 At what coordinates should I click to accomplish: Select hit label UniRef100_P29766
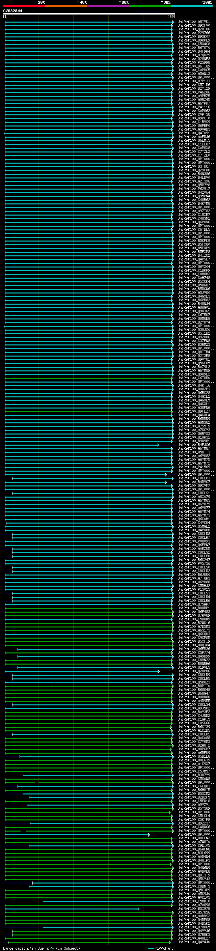tap(193, 33)
